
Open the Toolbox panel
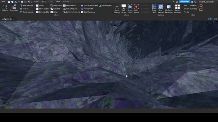tap(24, 9)
